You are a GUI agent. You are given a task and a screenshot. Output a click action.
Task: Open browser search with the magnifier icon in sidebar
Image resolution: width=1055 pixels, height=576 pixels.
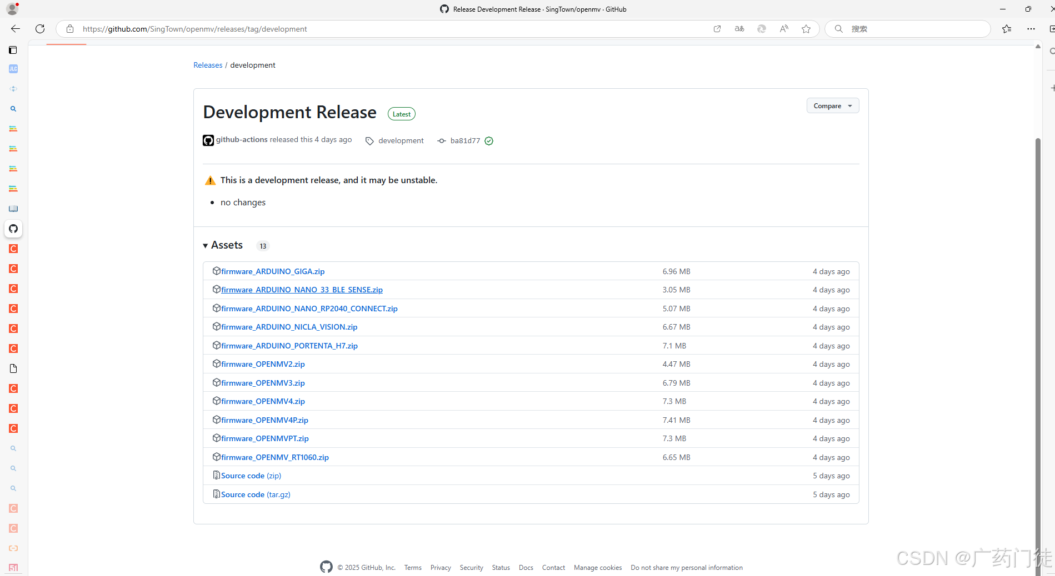pyautogui.click(x=13, y=109)
